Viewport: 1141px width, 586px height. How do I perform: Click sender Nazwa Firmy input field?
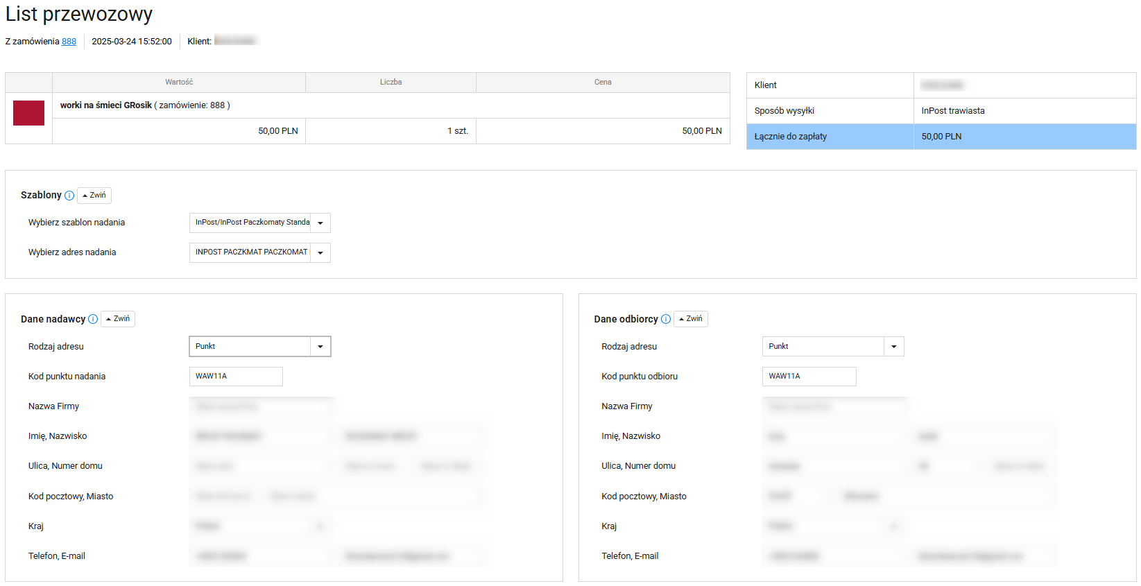click(x=260, y=406)
